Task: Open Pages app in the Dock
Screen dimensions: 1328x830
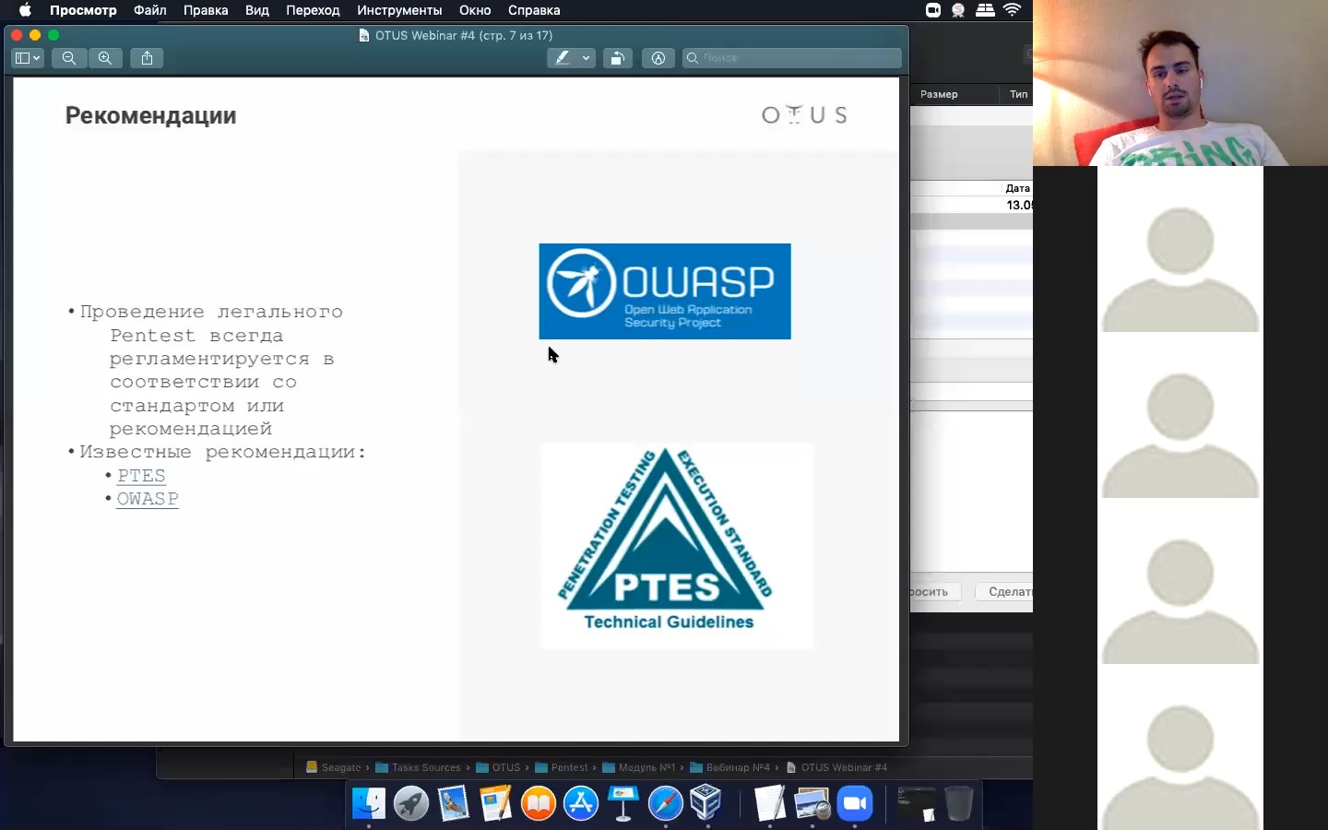Action: [x=496, y=803]
